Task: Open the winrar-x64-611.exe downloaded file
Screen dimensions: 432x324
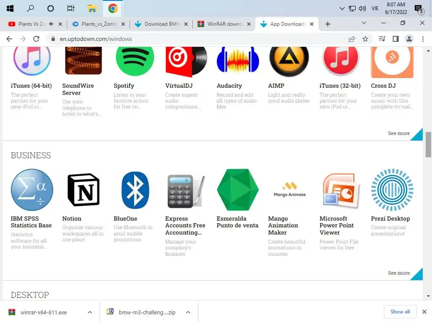Action: pos(43,312)
